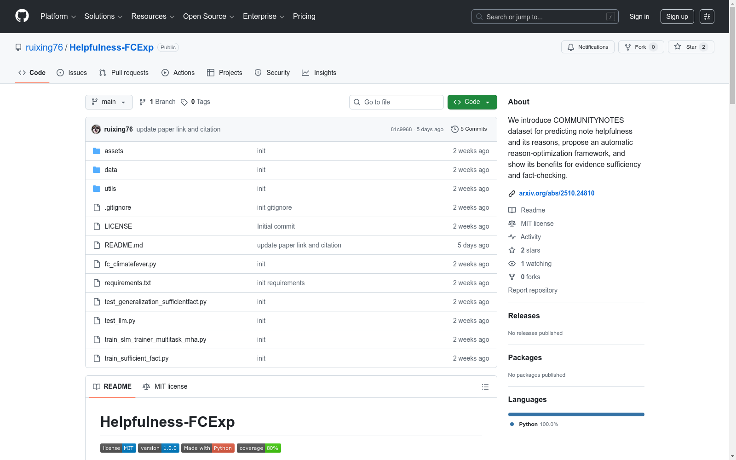Open the test_generalization_sufficientfact.py file
Viewport: 736px width, 460px height.
155,302
